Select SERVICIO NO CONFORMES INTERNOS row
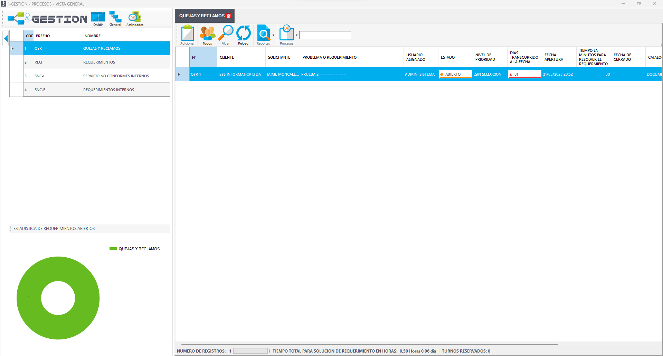Screen dimensions: 663x356 coord(116,76)
